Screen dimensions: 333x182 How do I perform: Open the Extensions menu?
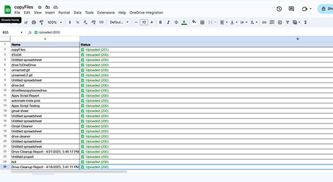click(x=106, y=13)
